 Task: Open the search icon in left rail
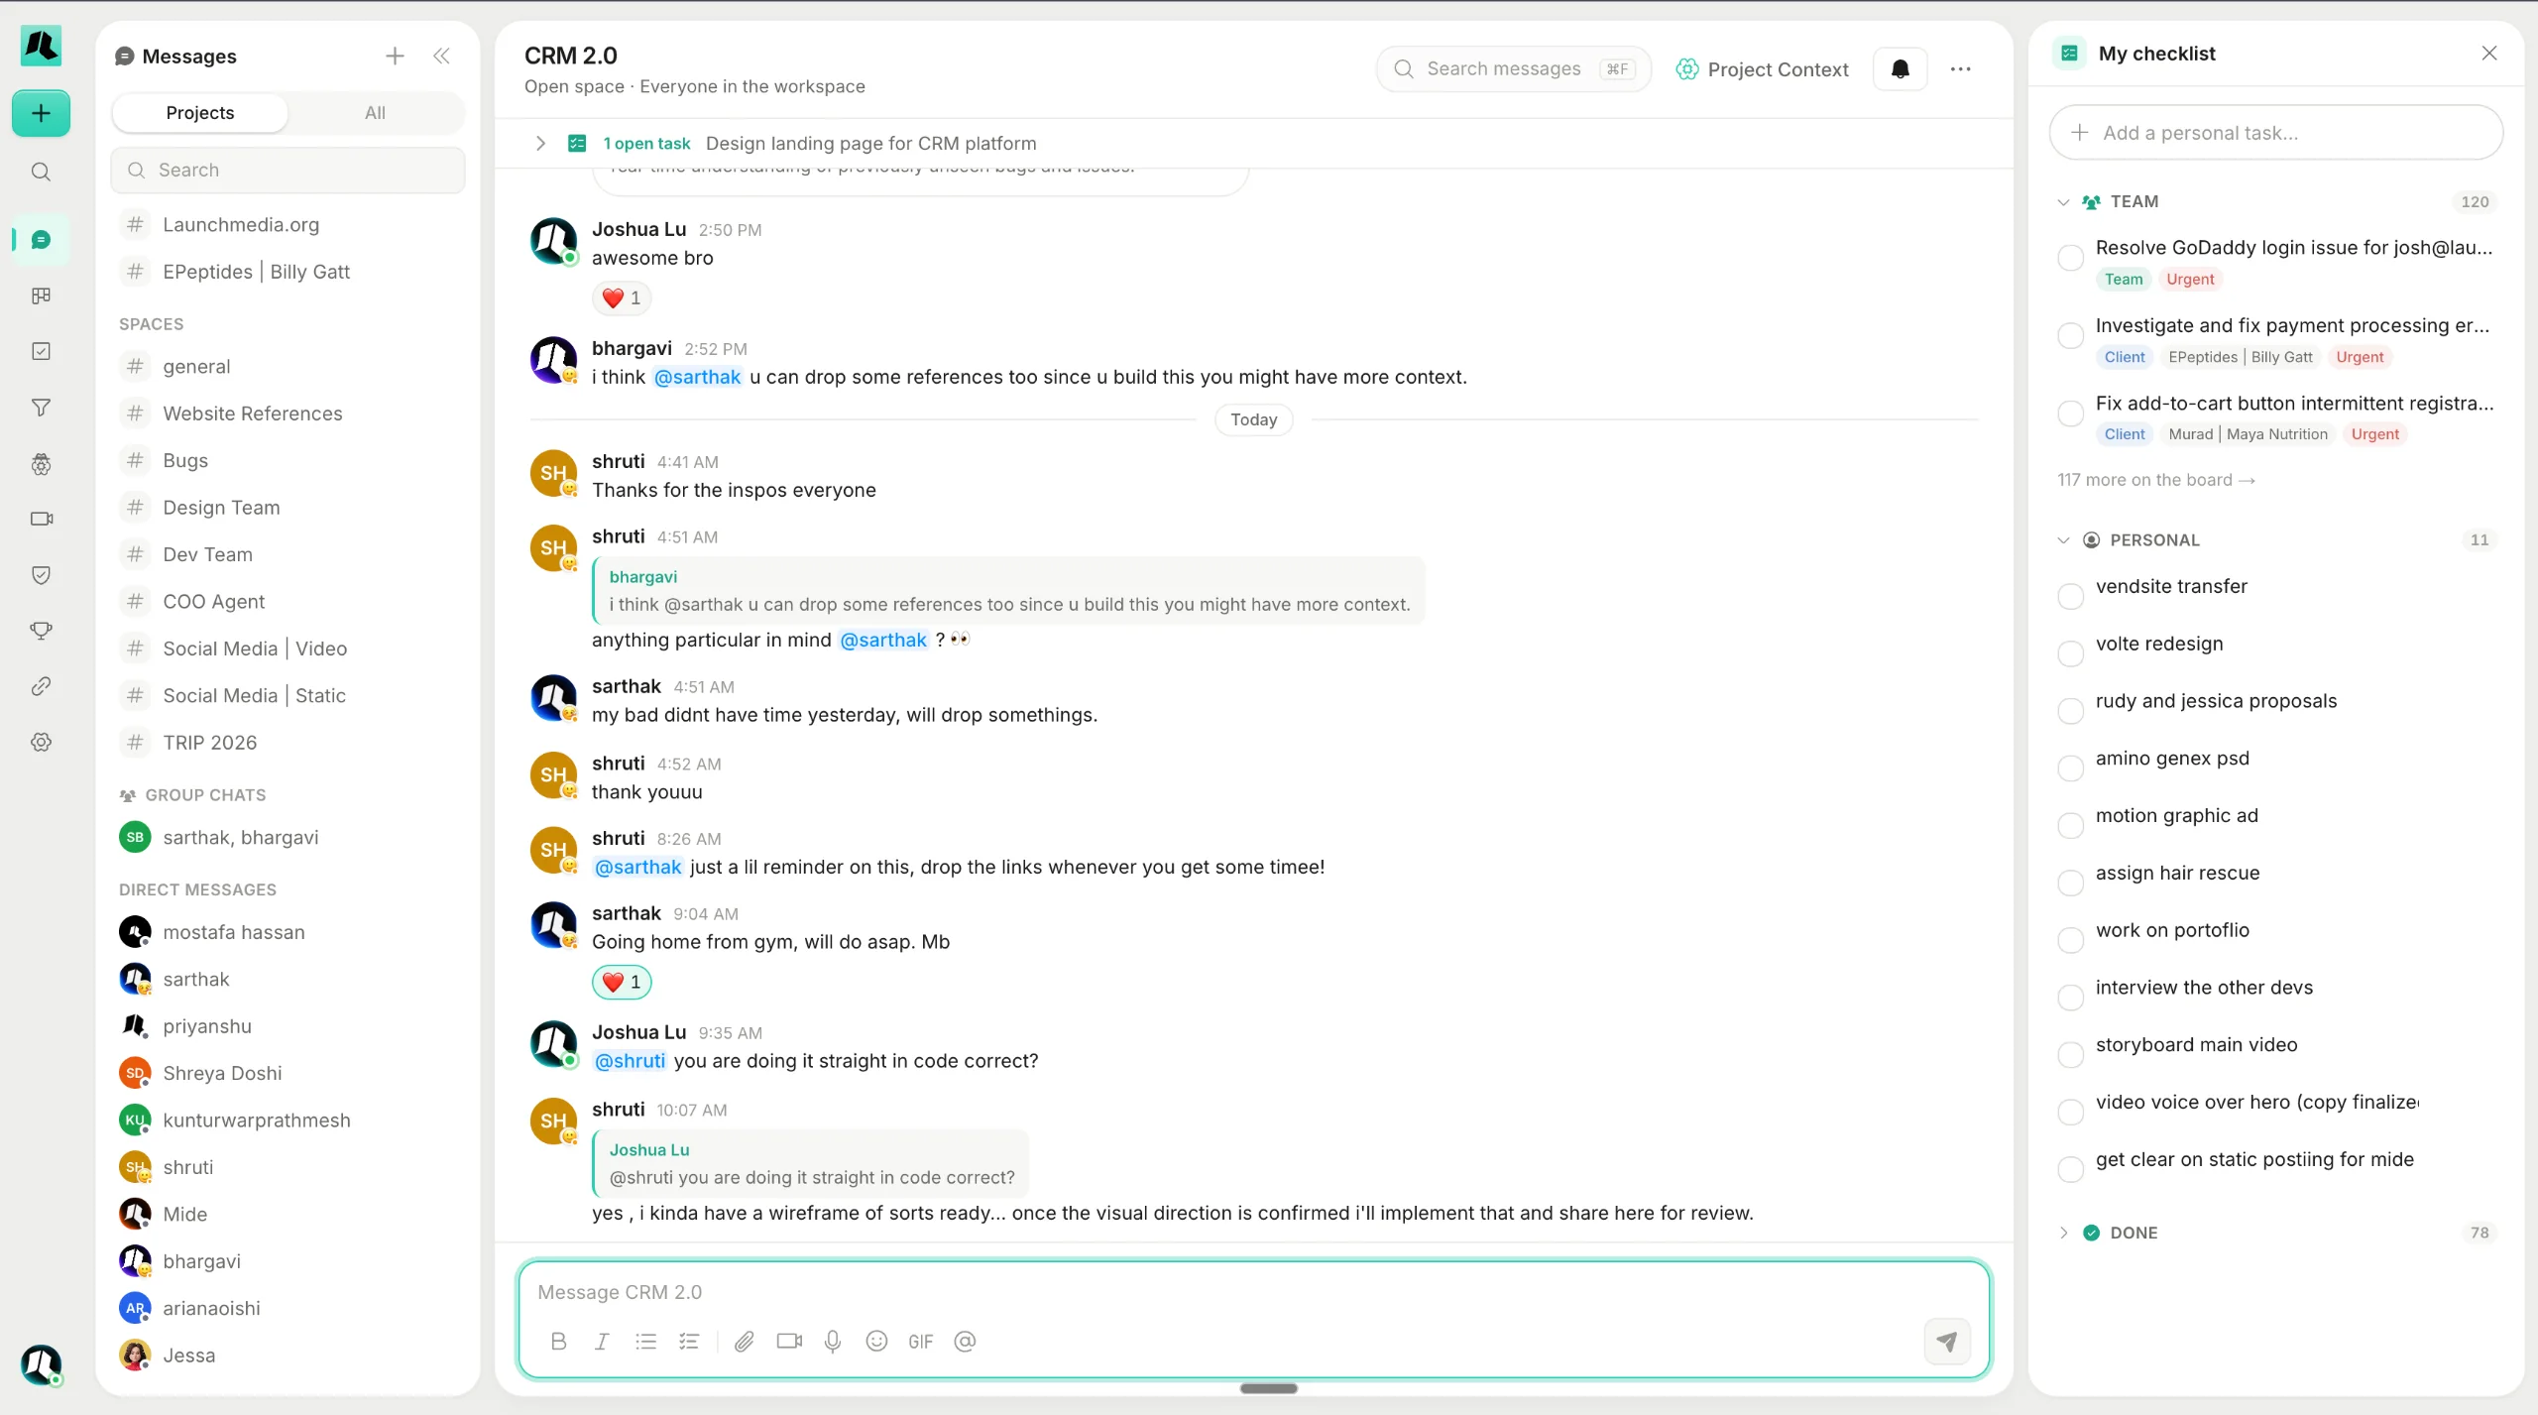point(41,172)
